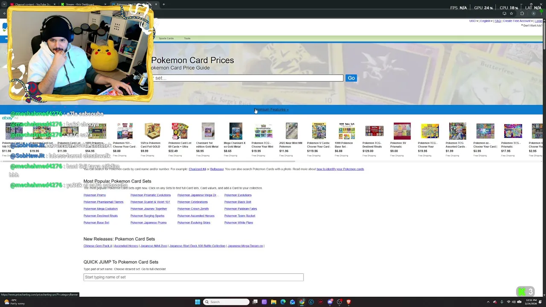Image resolution: width=546 pixels, height=307 pixels.
Task: Open the Japanese Mega Dream ex link
Action: click(245, 246)
